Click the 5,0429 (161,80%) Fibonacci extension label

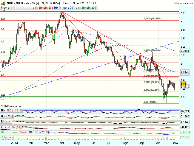pyautogui.click(x=153, y=18)
